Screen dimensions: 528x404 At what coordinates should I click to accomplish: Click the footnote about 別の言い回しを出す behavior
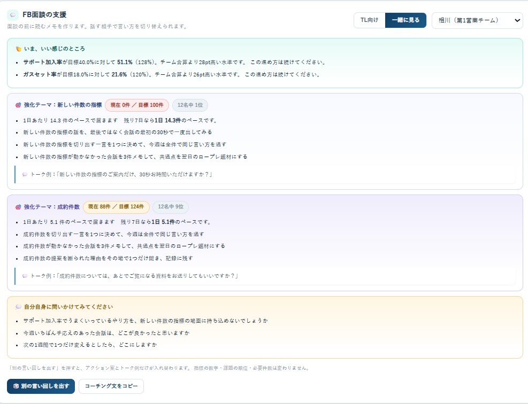[159, 368]
